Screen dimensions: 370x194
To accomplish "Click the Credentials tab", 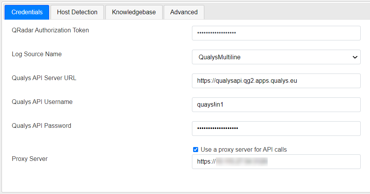I will pyautogui.click(x=27, y=12).
